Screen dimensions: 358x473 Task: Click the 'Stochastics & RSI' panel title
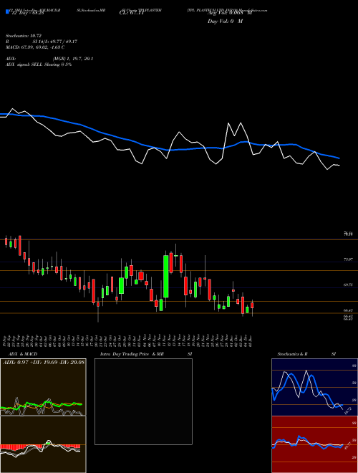click(x=306, y=354)
